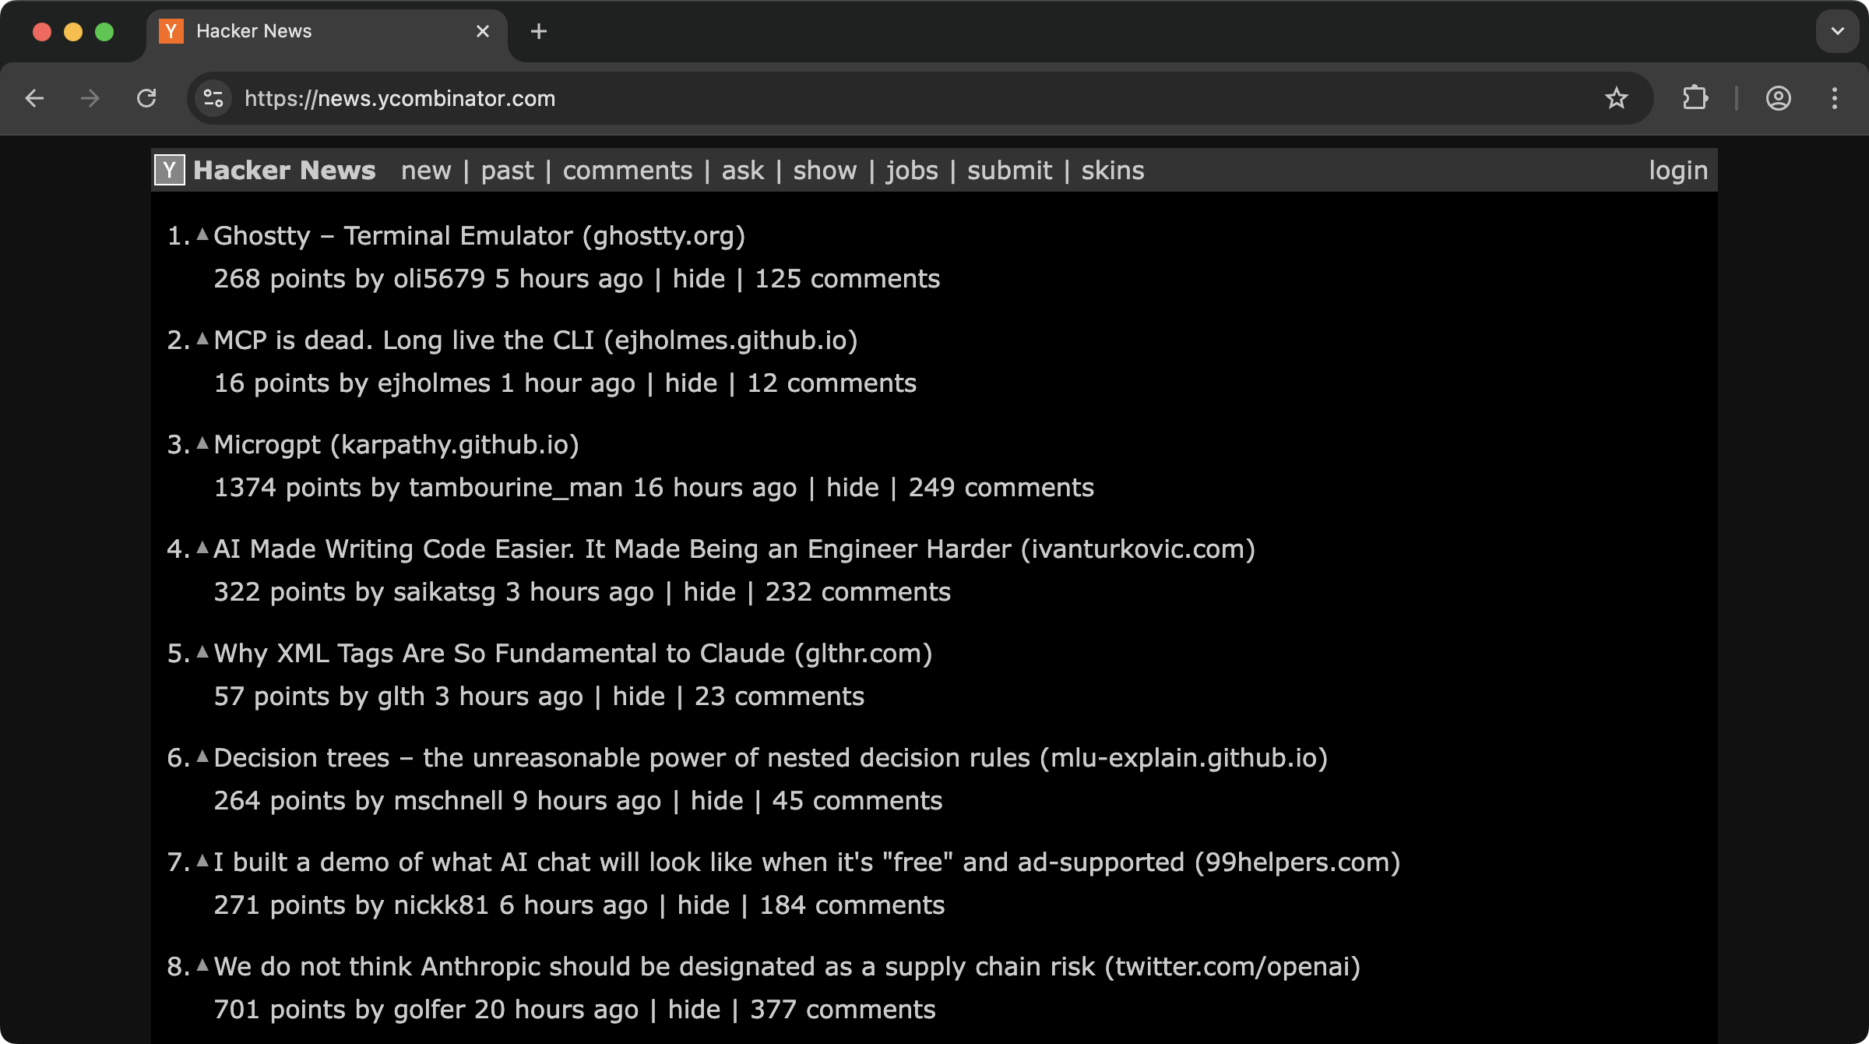This screenshot has height=1044, width=1869.
Task: Reload the page with refresh icon
Action: click(146, 98)
